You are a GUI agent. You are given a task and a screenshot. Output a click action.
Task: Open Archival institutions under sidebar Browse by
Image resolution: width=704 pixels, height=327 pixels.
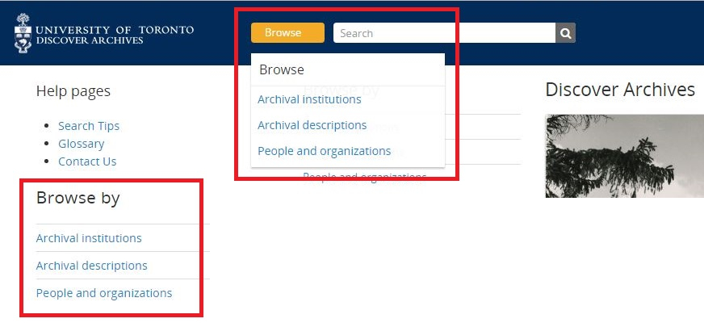click(89, 238)
